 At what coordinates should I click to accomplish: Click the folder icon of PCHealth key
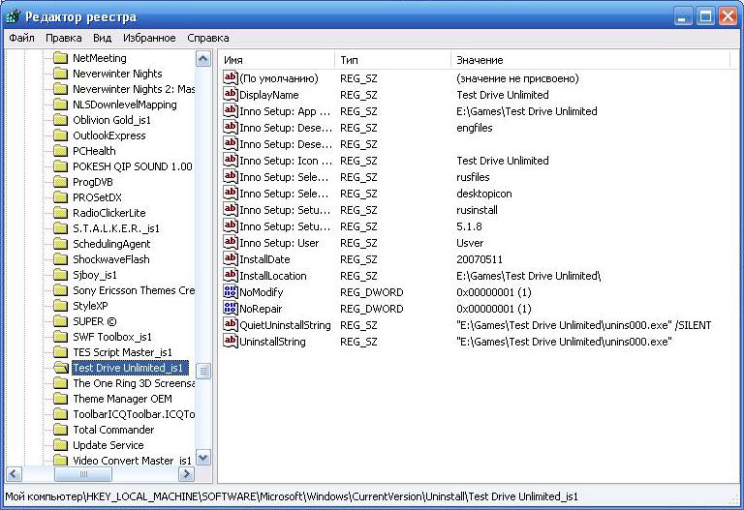(x=61, y=151)
